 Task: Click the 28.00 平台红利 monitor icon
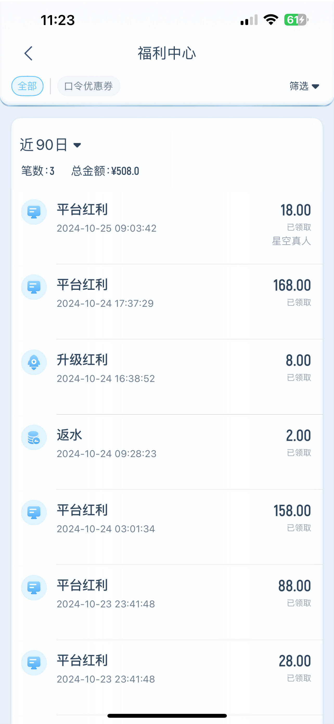pyautogui.click(x=34, y=663)
